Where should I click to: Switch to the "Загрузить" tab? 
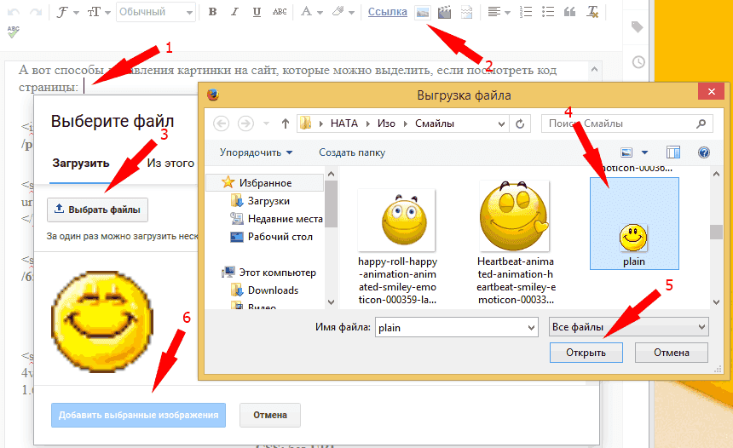pos(80,164)
